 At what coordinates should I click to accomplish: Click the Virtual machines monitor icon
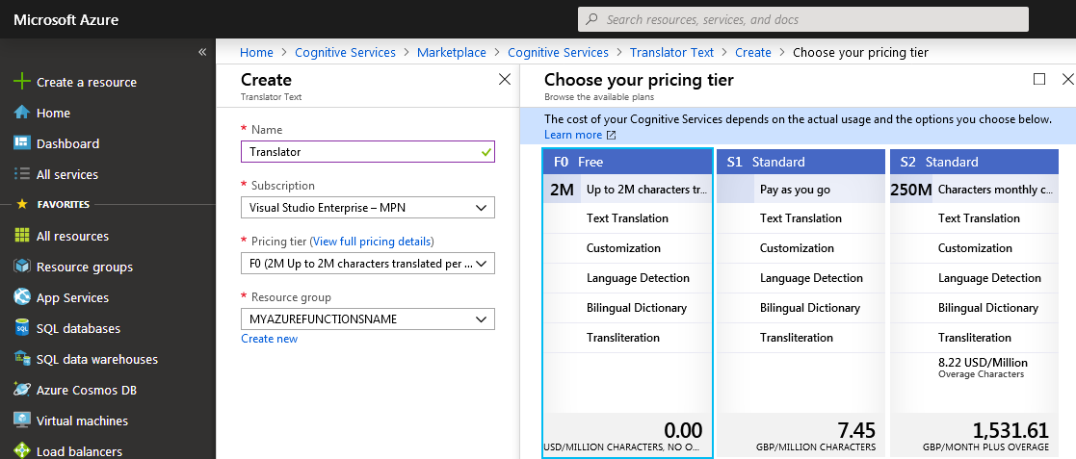(x=22, y=421)
